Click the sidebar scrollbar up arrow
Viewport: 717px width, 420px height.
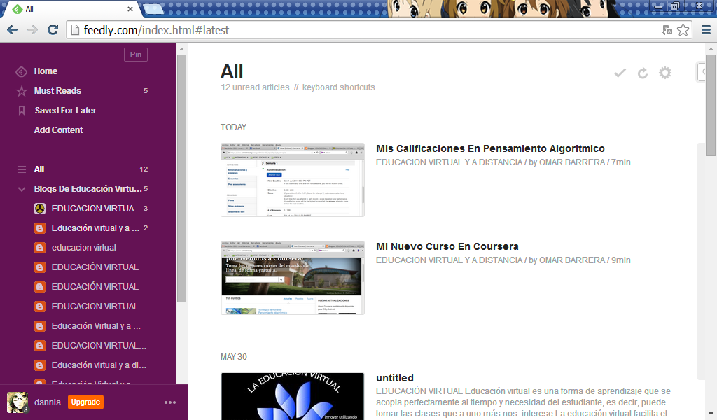pos(181,49)
